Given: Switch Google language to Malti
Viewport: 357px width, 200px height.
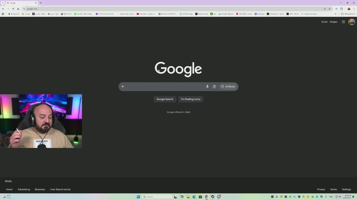Looking at the screenshot, I should (x=188, y=112).
